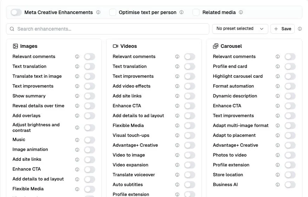Open info for Images Add overlays
308x197 pixels.
pyautogui.click(x=77, y=115)
